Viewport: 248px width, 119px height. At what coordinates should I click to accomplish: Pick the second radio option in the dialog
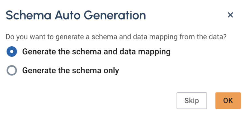12,70
